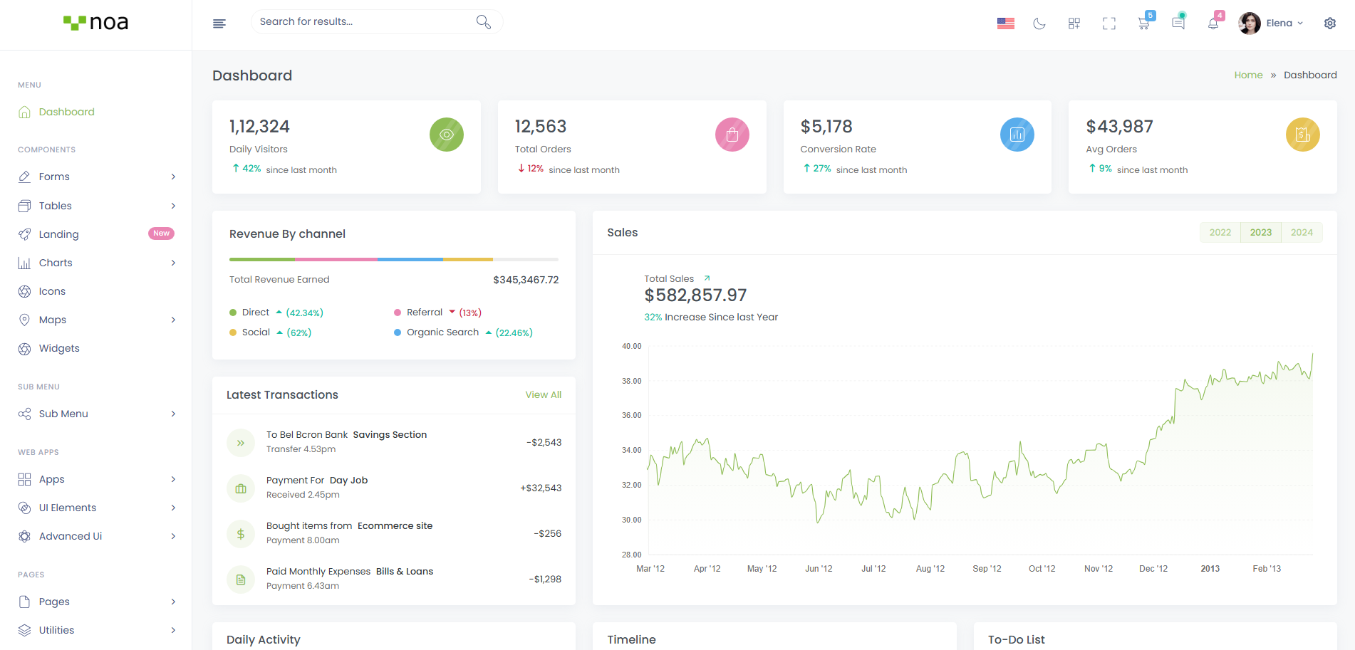
Task: Open Dashboard in the sidebar menu
Action: pos(66,112)
